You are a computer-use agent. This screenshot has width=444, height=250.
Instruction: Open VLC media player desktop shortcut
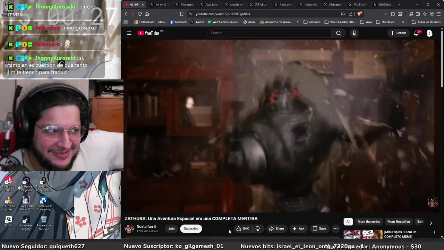[x=9, y=203]
